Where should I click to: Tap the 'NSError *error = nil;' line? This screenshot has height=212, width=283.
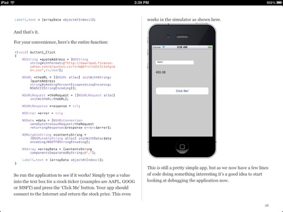(x=42, y=113)
